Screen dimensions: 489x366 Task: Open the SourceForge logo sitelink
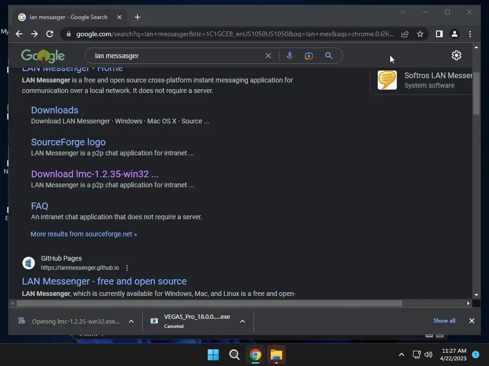click(x=68, y=142)
